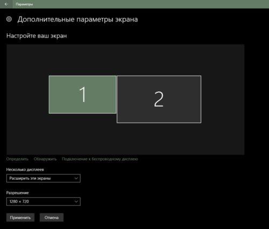Click the Применить button
Screen dimensions: 269x229
pyautogui.click(x=20, y=217)
